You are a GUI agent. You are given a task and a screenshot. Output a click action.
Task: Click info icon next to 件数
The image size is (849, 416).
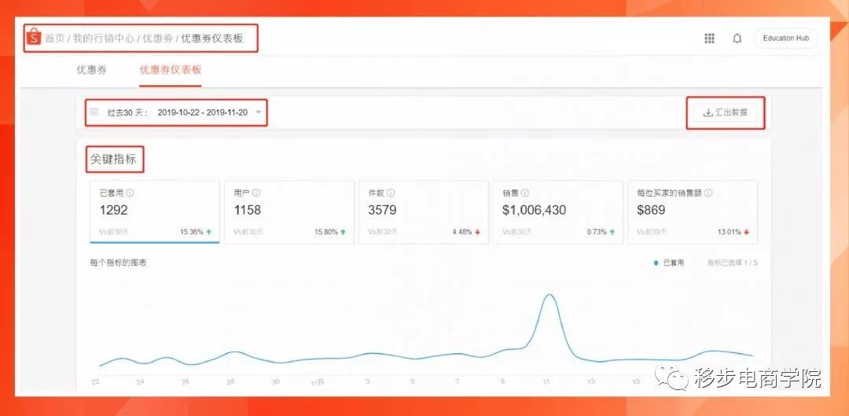[x=391, y=193]
